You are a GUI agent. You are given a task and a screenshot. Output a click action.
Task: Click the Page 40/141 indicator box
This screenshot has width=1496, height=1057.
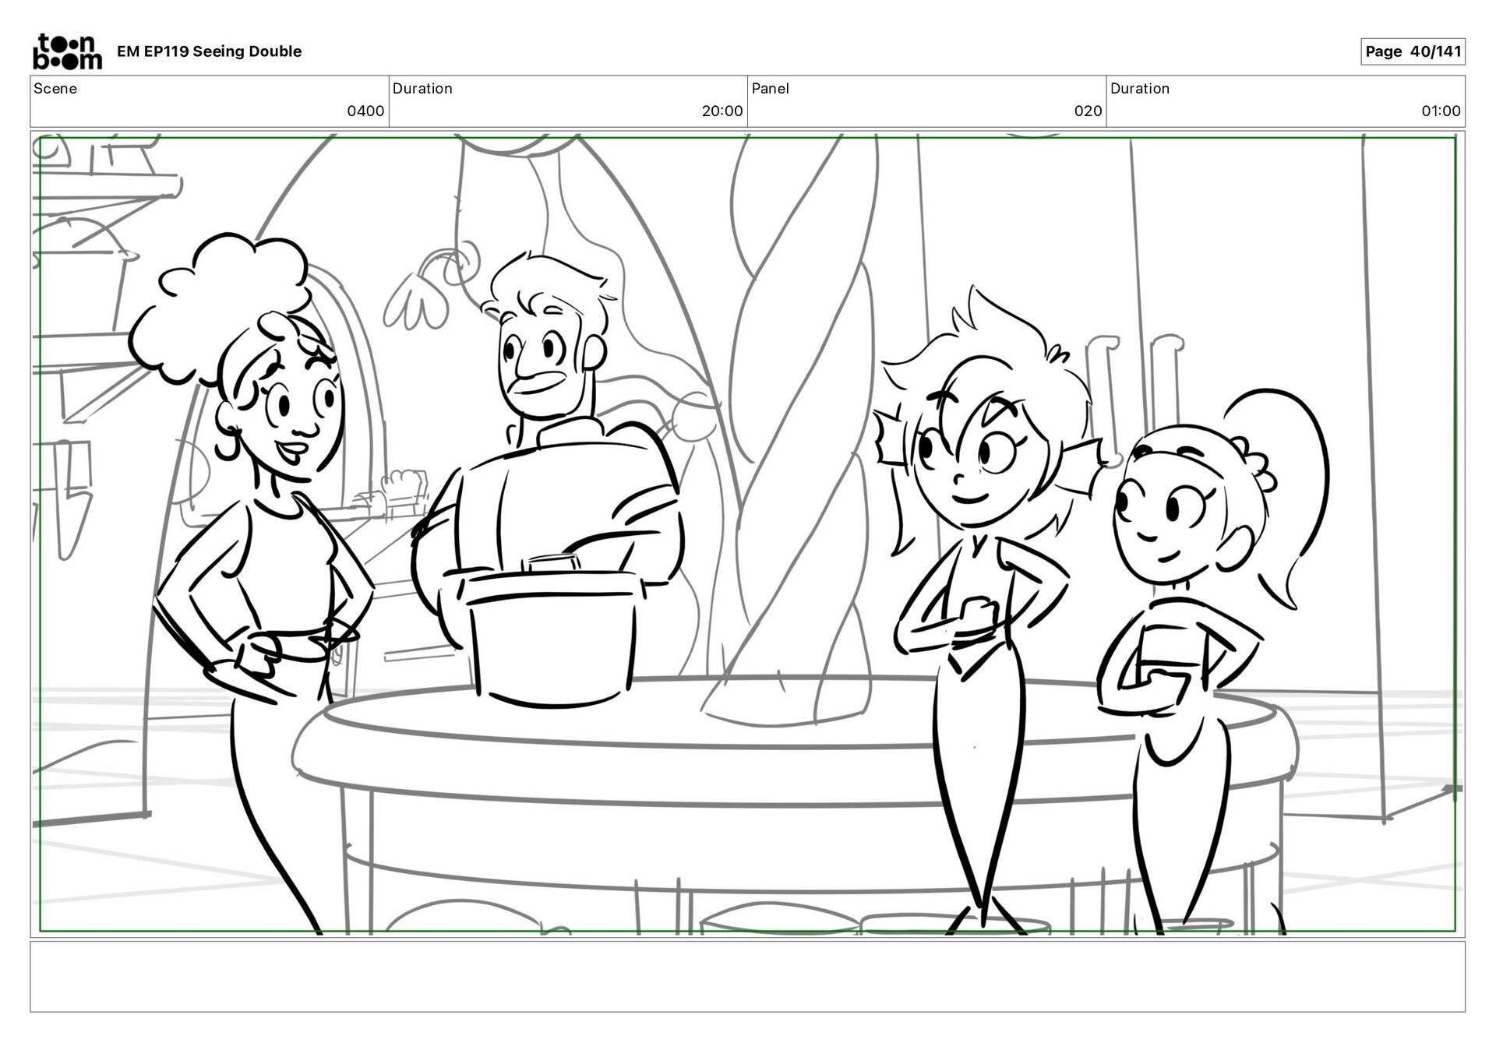pyautogui.click(x=1412, y=51)
